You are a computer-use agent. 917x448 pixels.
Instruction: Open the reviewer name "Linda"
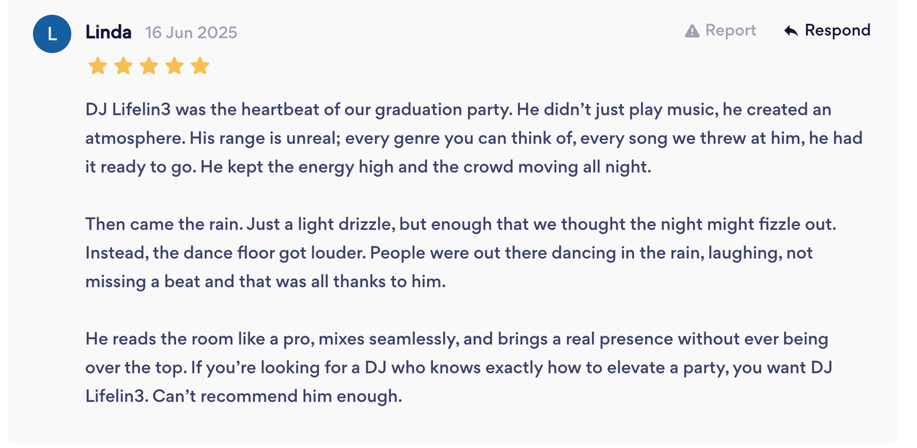(108, 32)
